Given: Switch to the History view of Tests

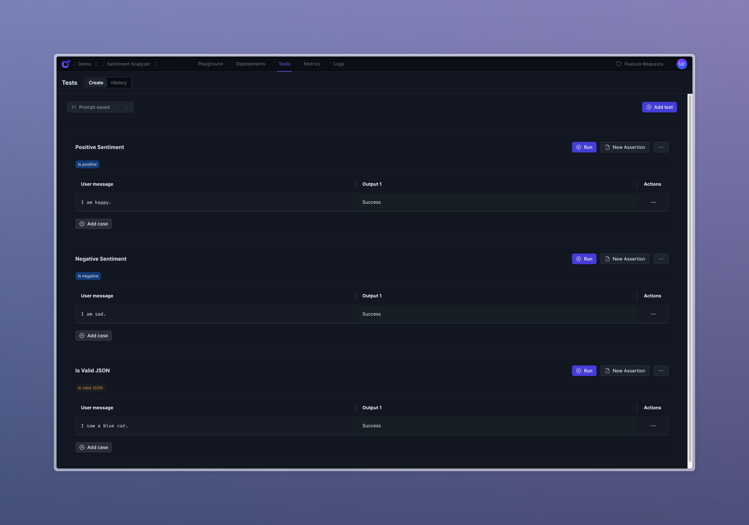Looking at the screenshot, I should click(x=118, y=82).
